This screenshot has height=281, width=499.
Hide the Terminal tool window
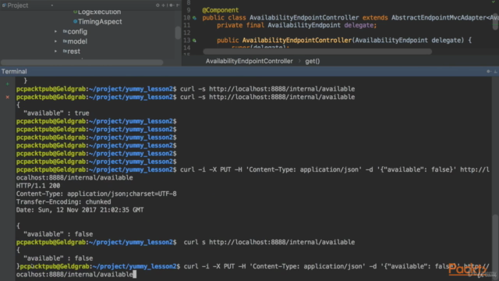point(496,71)
